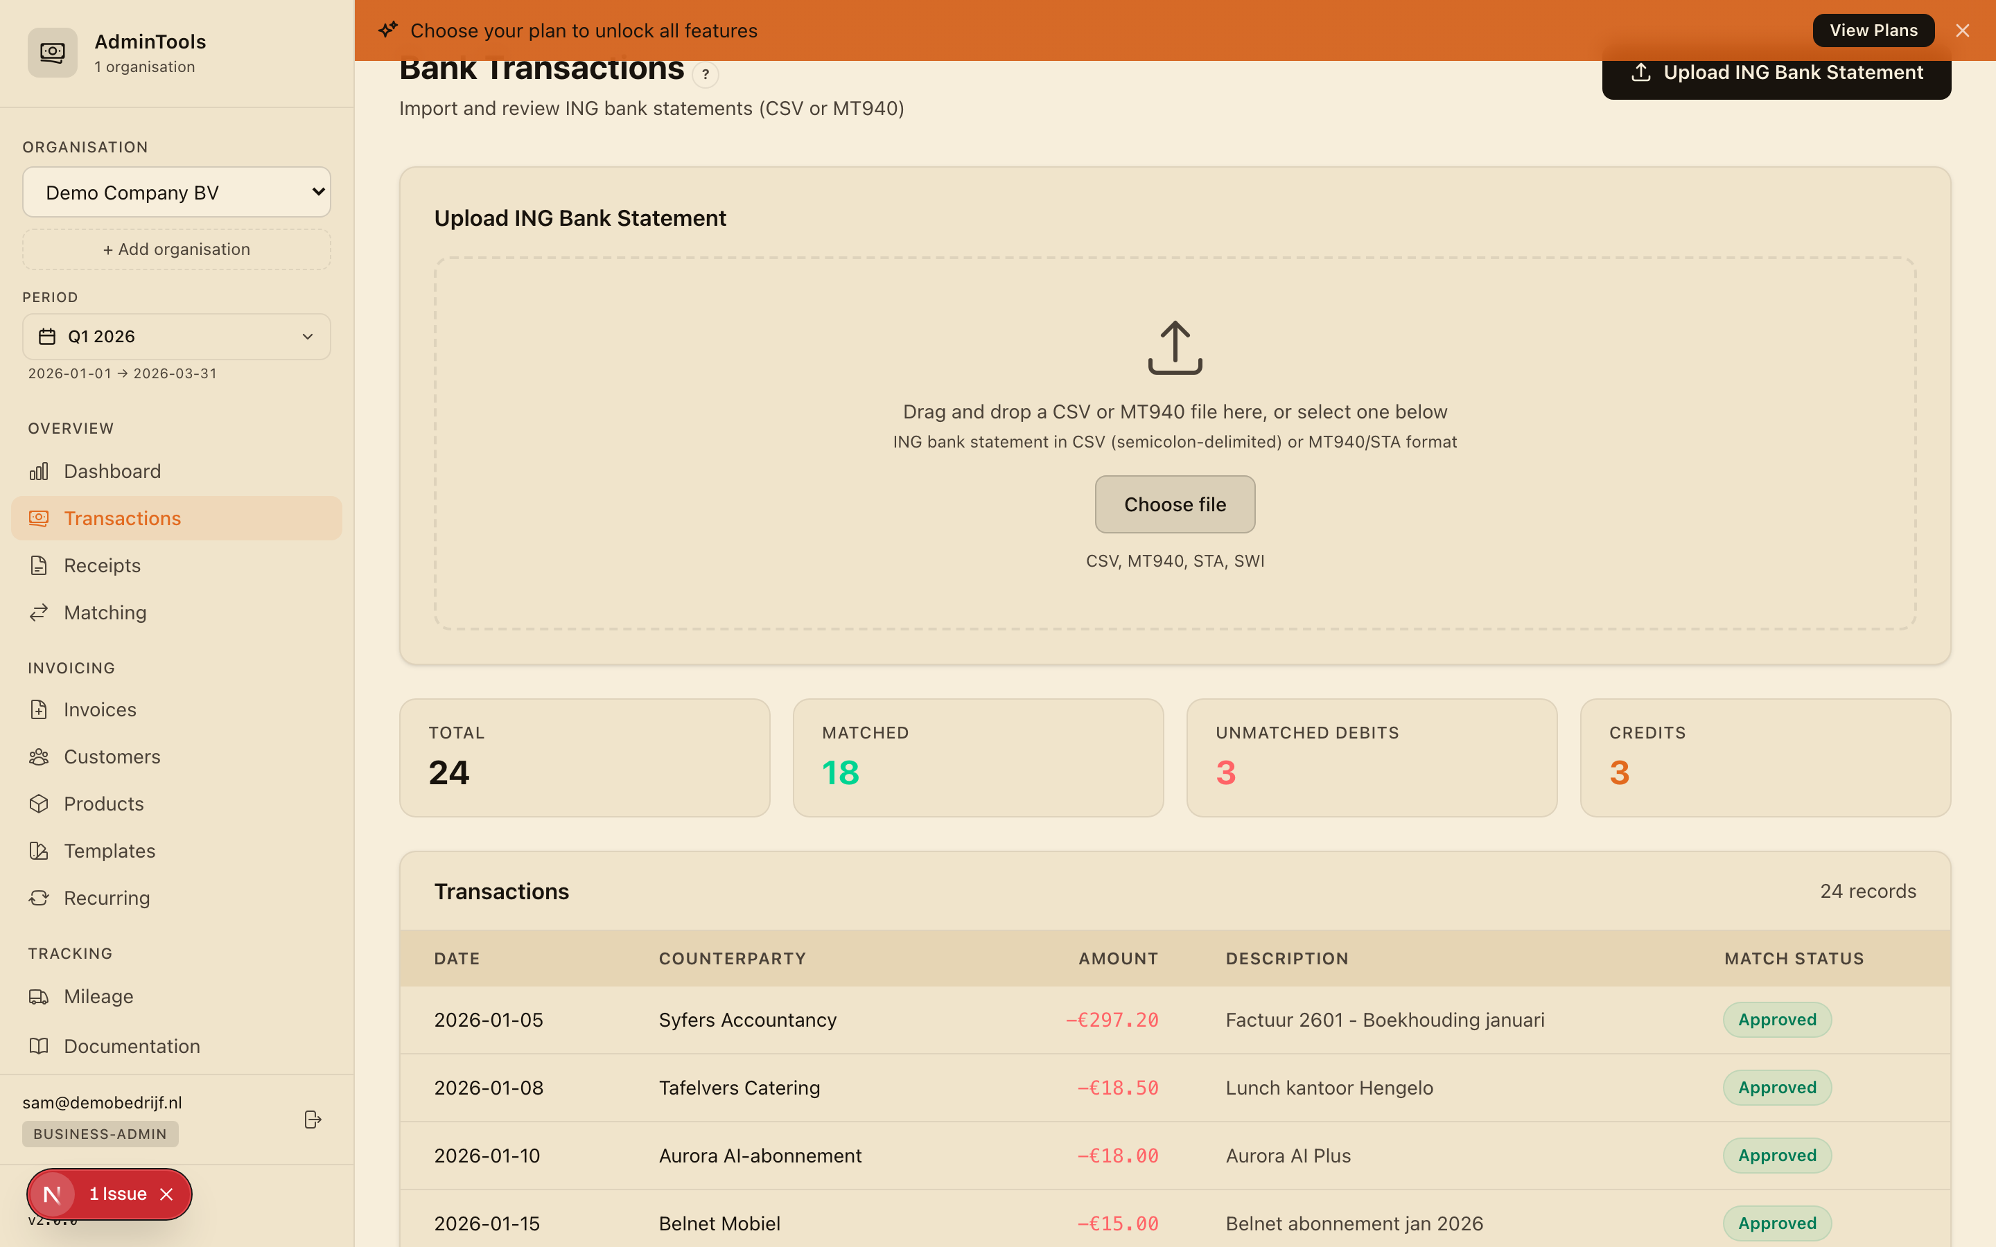Click + Add organisation
The height and width of the screenshot is (1247, 1996).
coord(177,249)
